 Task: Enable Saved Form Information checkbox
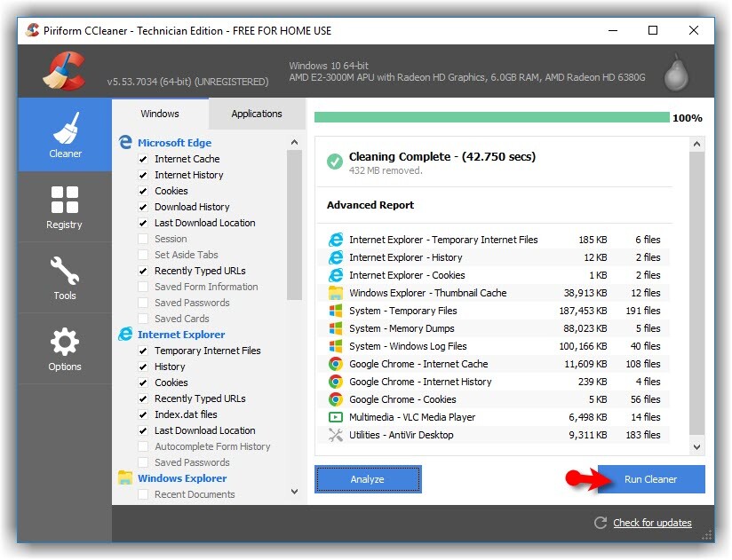pyautogui.click(x=143, y=287)
